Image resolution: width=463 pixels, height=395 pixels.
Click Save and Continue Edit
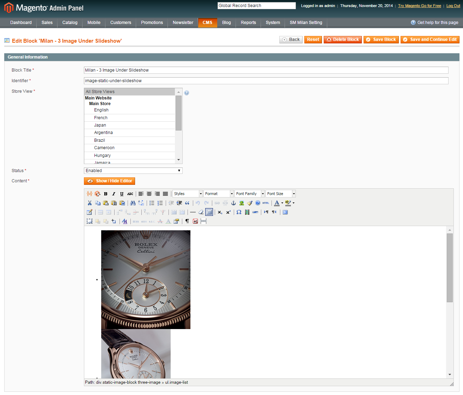pyautogui.click(x=430, y=39)
